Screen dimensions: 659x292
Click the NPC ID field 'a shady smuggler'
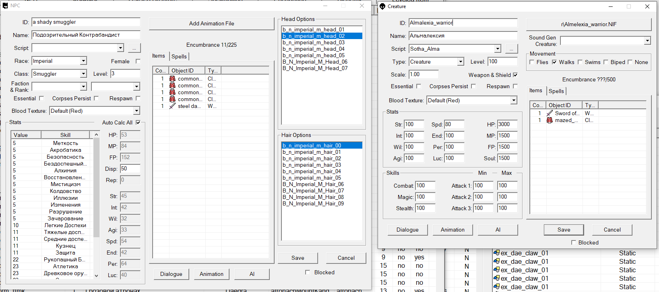tap(86, 22)
